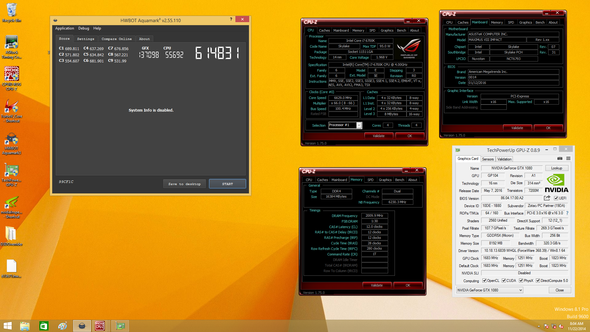Click the Save to desktop button

click(184, 184)
